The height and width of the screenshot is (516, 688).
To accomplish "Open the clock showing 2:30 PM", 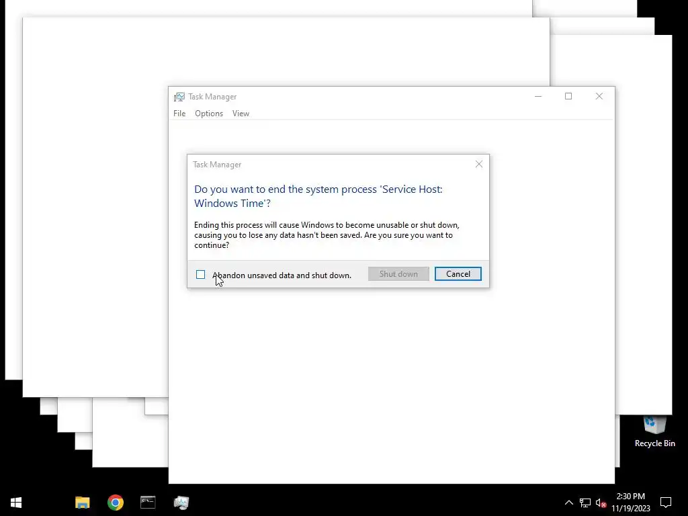I will click(x=630, y=503).
